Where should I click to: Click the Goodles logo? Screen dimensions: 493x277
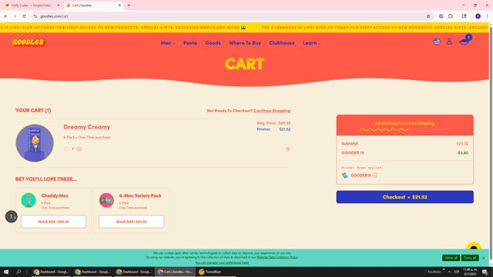click(x=29, y=42)
